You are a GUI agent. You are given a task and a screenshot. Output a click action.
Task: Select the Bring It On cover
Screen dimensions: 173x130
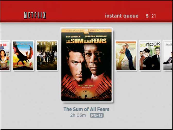pyautogui.click(x=5, y=56)
